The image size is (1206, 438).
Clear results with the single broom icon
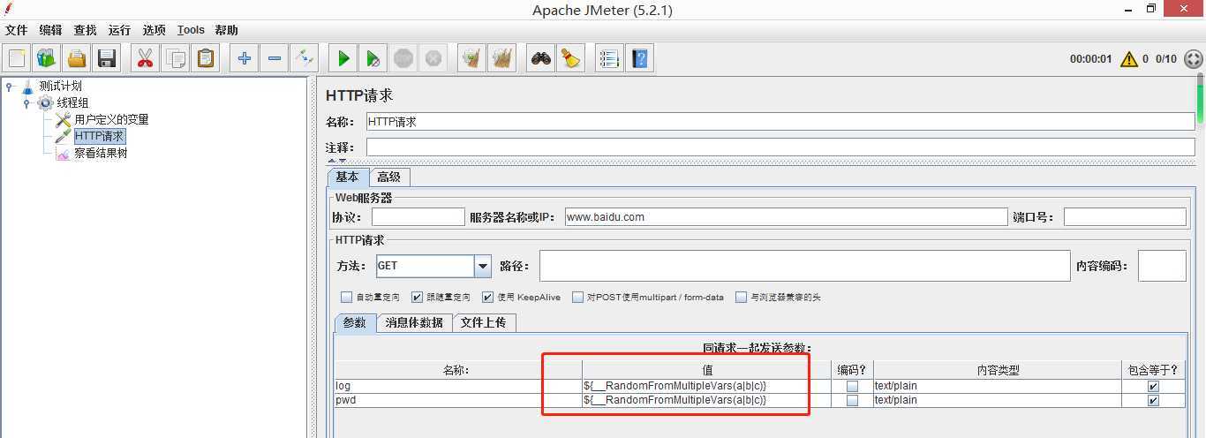[x=472, y=58]
